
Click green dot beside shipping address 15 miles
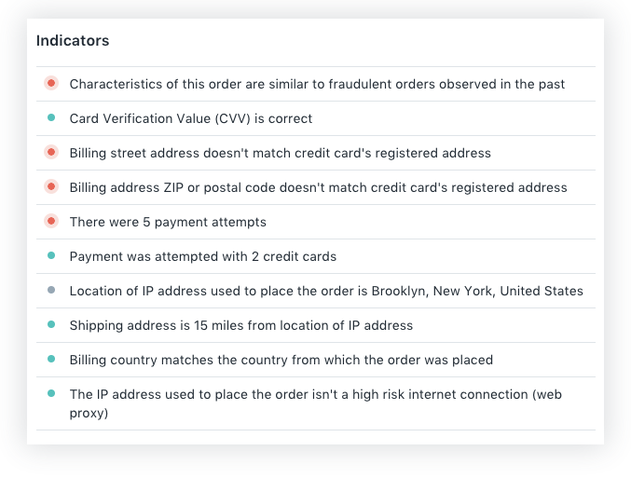click(x=51, y=324)
